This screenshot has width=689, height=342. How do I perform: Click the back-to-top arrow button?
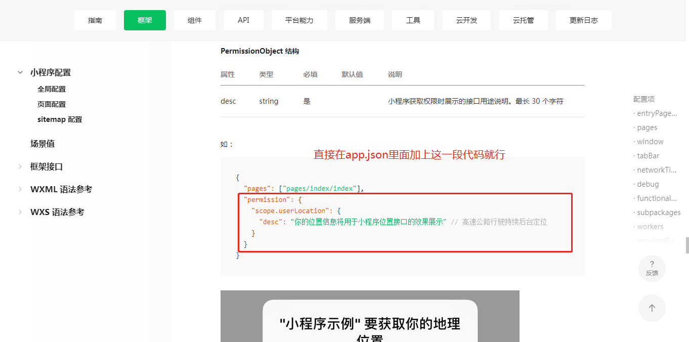(652, 308)
